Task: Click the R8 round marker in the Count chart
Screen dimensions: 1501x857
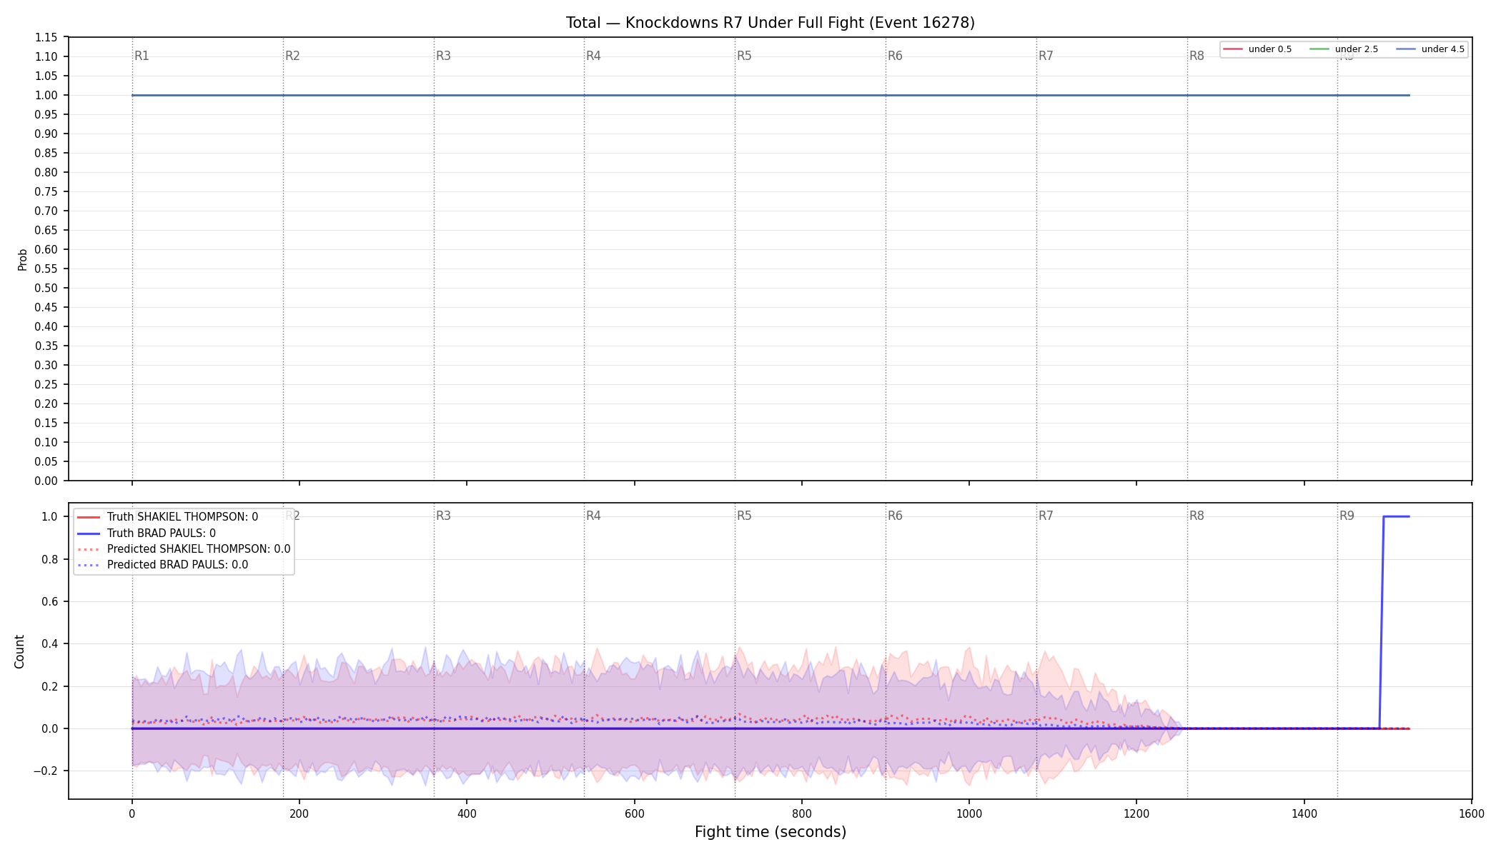Action: point(1197,516)
